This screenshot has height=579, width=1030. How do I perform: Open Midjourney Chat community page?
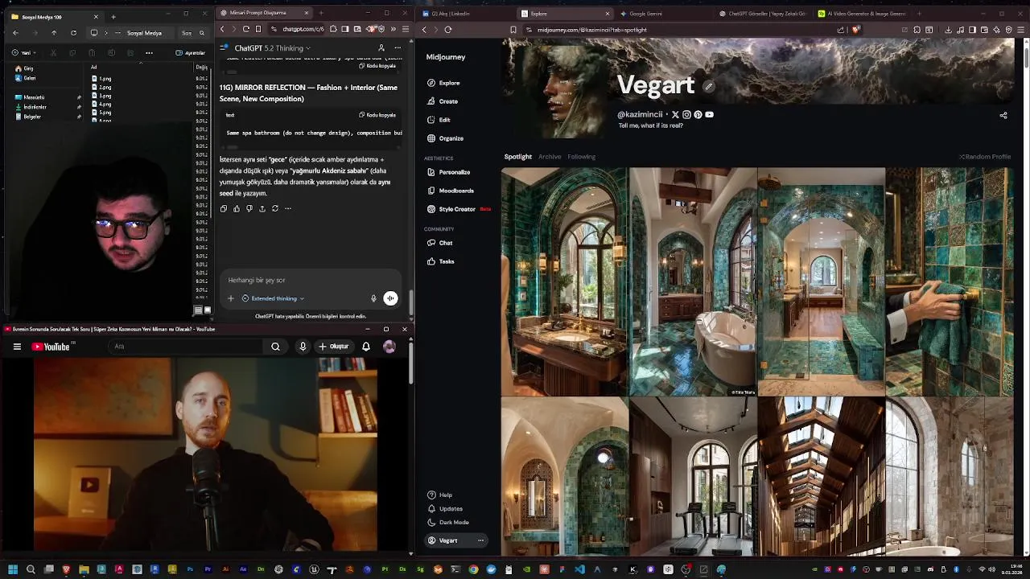439,243
